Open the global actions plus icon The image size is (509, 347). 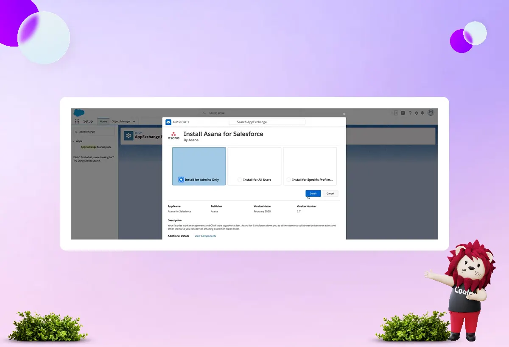pos(403,113)
